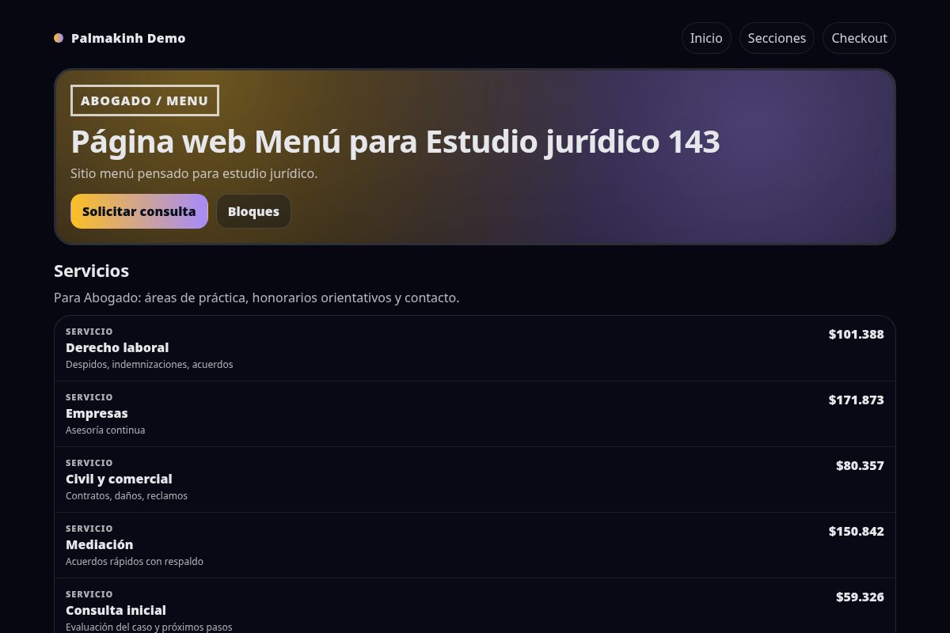Click the orange dot logo icon

point(59,38)
